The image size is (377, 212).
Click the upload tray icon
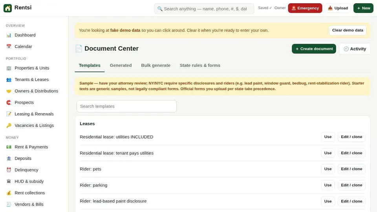[x=330, y=8]
